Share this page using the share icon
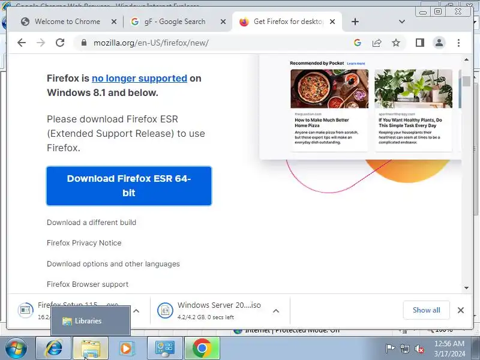 coord(377,43)
